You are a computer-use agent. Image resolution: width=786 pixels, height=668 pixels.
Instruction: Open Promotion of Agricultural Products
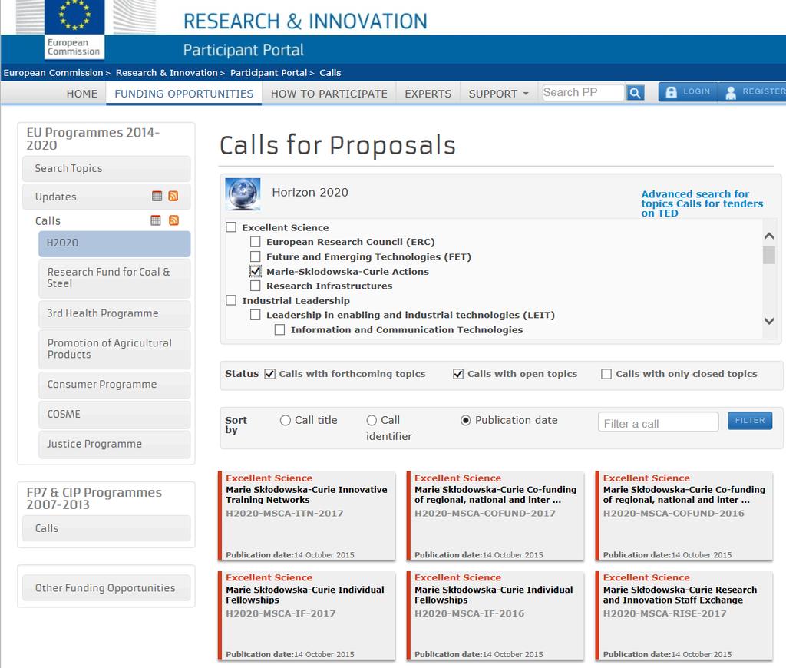(114, 349)
